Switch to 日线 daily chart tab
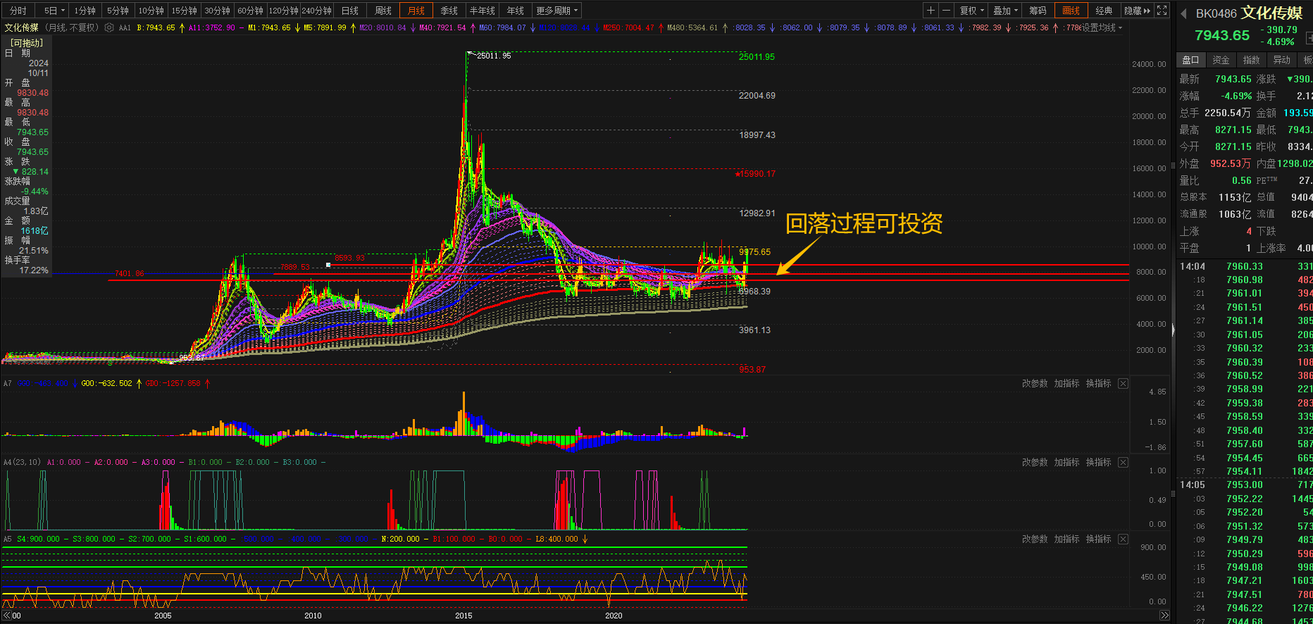The height and width of the screenshot is (624, 1313). pyautogui.click(x=350, y=11)
